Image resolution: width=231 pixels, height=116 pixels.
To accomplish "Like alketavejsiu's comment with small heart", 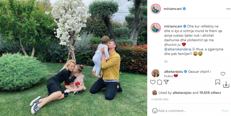I will click(223, 74).
